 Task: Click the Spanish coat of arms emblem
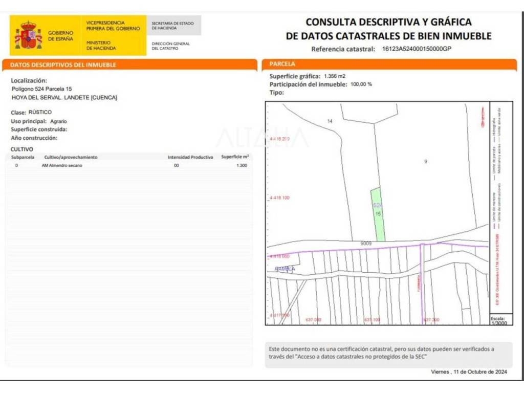point(28,35)
